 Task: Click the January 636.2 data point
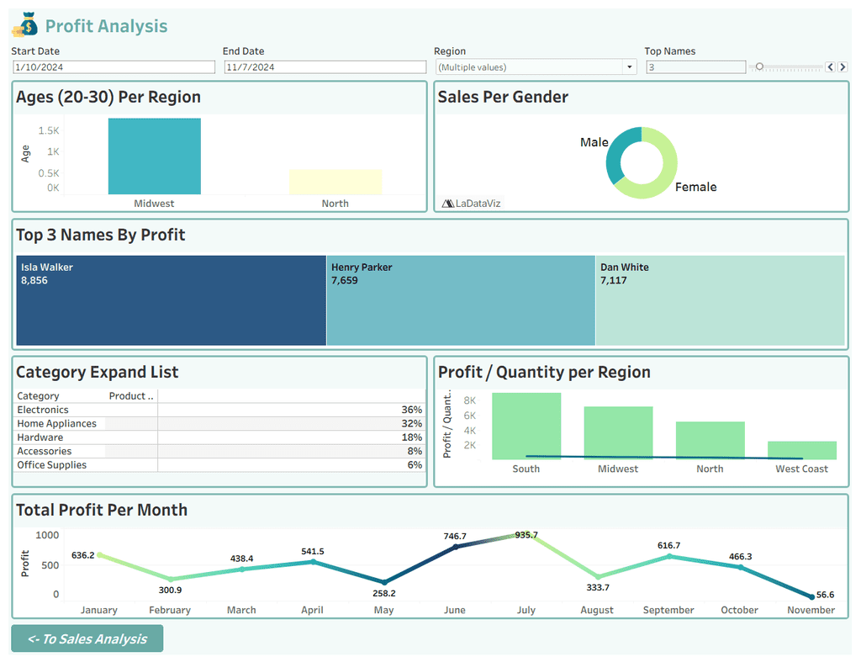(99, 555)
